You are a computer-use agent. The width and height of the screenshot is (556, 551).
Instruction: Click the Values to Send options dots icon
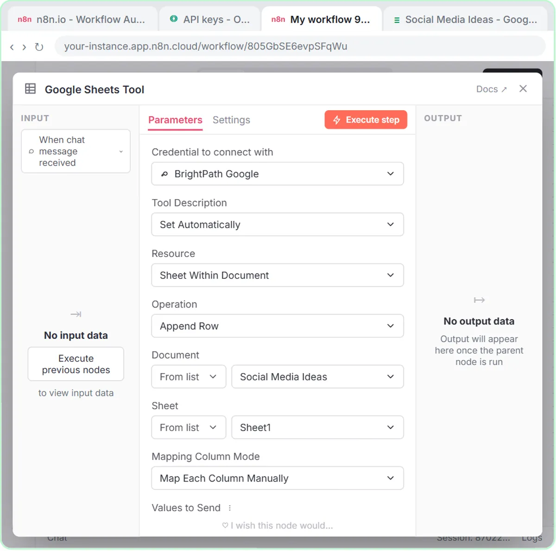[230, 508]
